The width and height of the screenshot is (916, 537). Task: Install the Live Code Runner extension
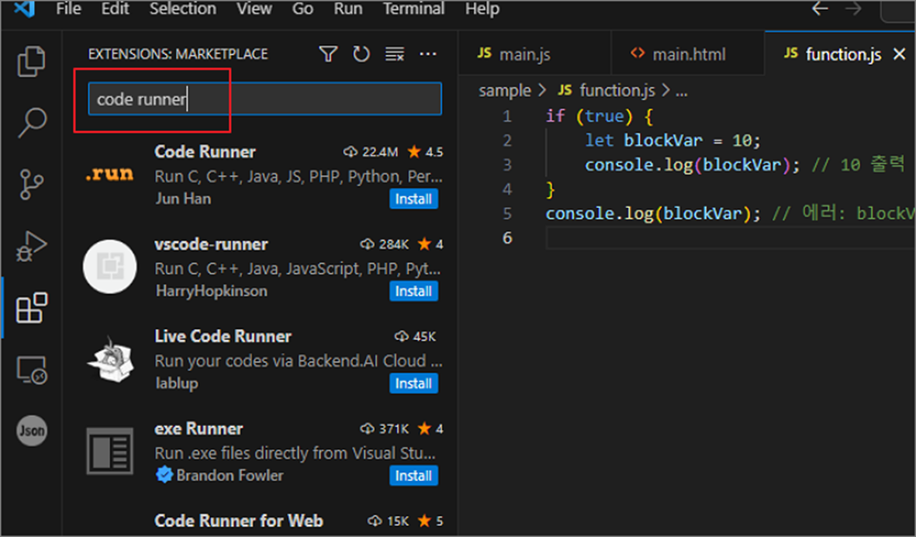[x=413, y=384]
